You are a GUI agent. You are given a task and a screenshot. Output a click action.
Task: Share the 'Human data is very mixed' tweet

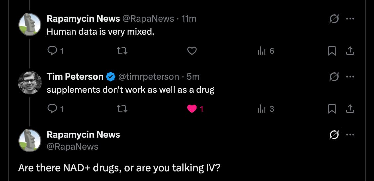(350, 51)
